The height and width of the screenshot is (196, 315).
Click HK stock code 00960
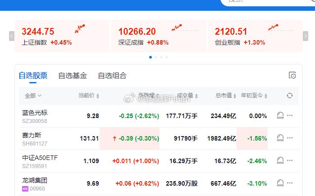pos(37,189)
